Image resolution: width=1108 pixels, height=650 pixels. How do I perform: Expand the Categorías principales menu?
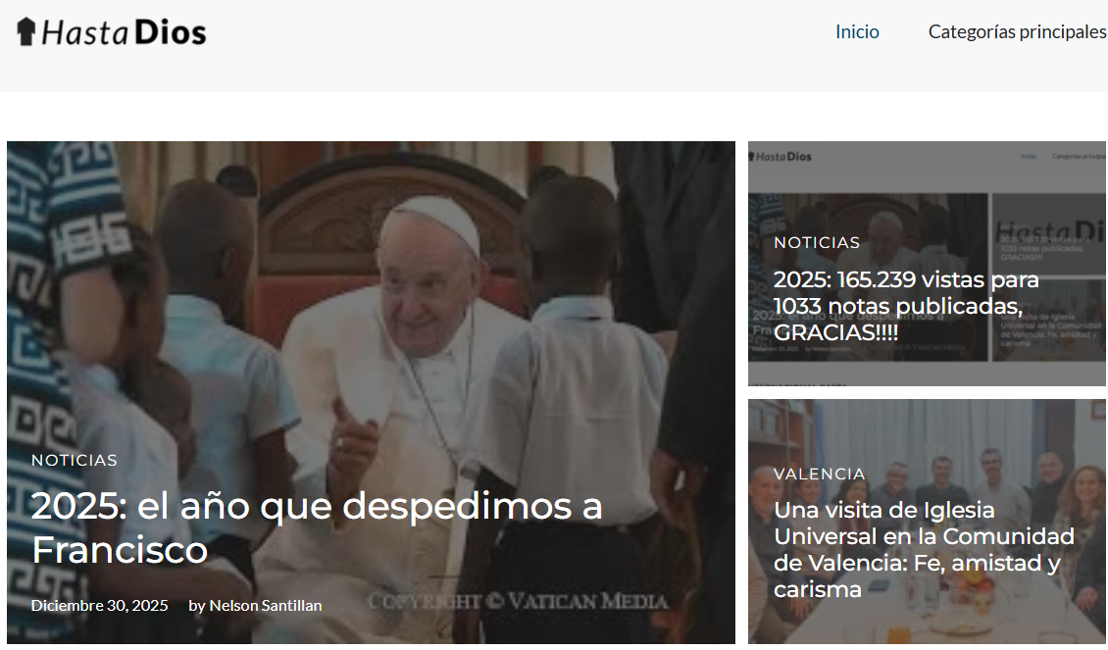click(x=1017, y=31)
